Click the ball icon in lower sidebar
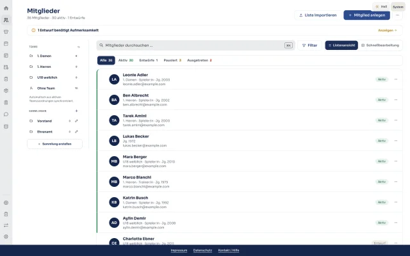This screenshot has height=256, width=410. click(6, 203)
